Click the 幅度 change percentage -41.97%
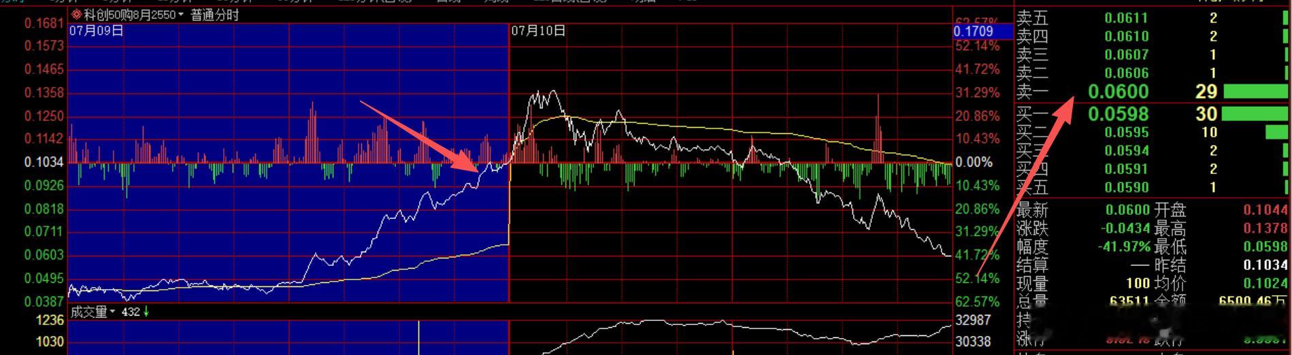The image size is (1292, 355). coord(1123,246)
